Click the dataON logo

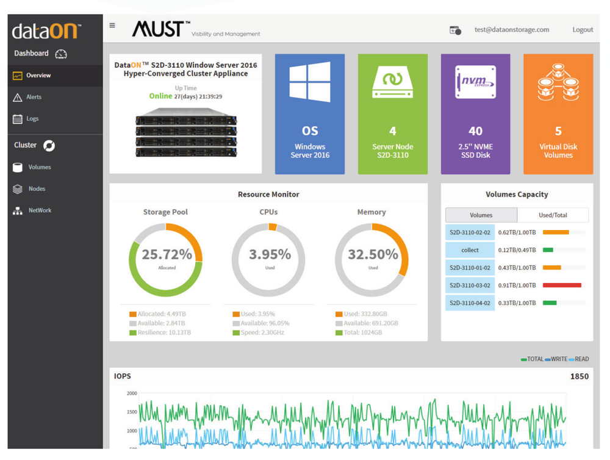click(x=46, y=31)
